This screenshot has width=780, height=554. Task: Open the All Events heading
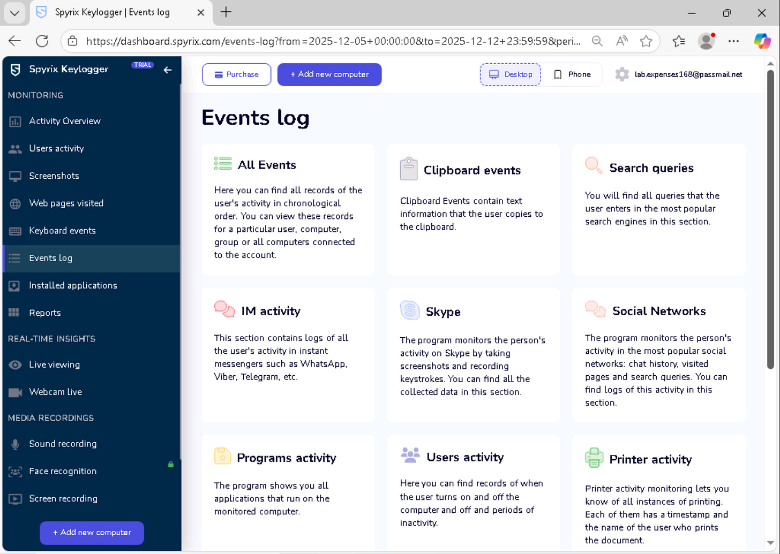pos(267,165)
